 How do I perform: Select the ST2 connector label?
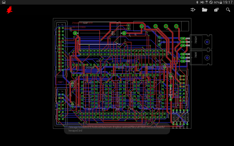[x=71, y=29]
